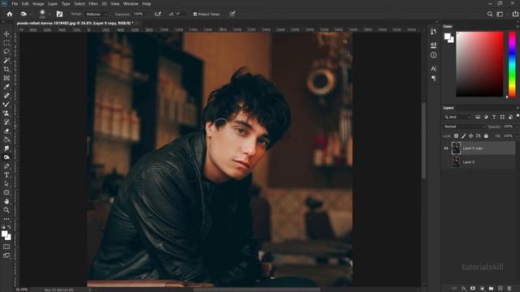This screenshot has height=292, width=520.
Task: Open the Opacity dropdown arrow
Action: click(x=517, y=127)
